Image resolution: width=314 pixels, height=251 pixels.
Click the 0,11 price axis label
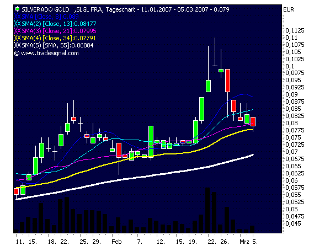point(291,38)
